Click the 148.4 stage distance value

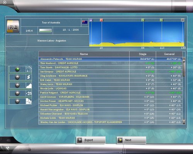(x=29, y=31)
